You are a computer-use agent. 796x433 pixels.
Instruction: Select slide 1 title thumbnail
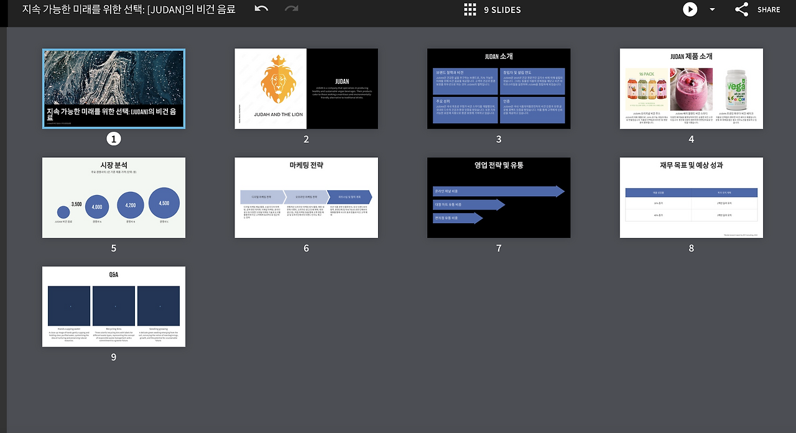(114, 89)
